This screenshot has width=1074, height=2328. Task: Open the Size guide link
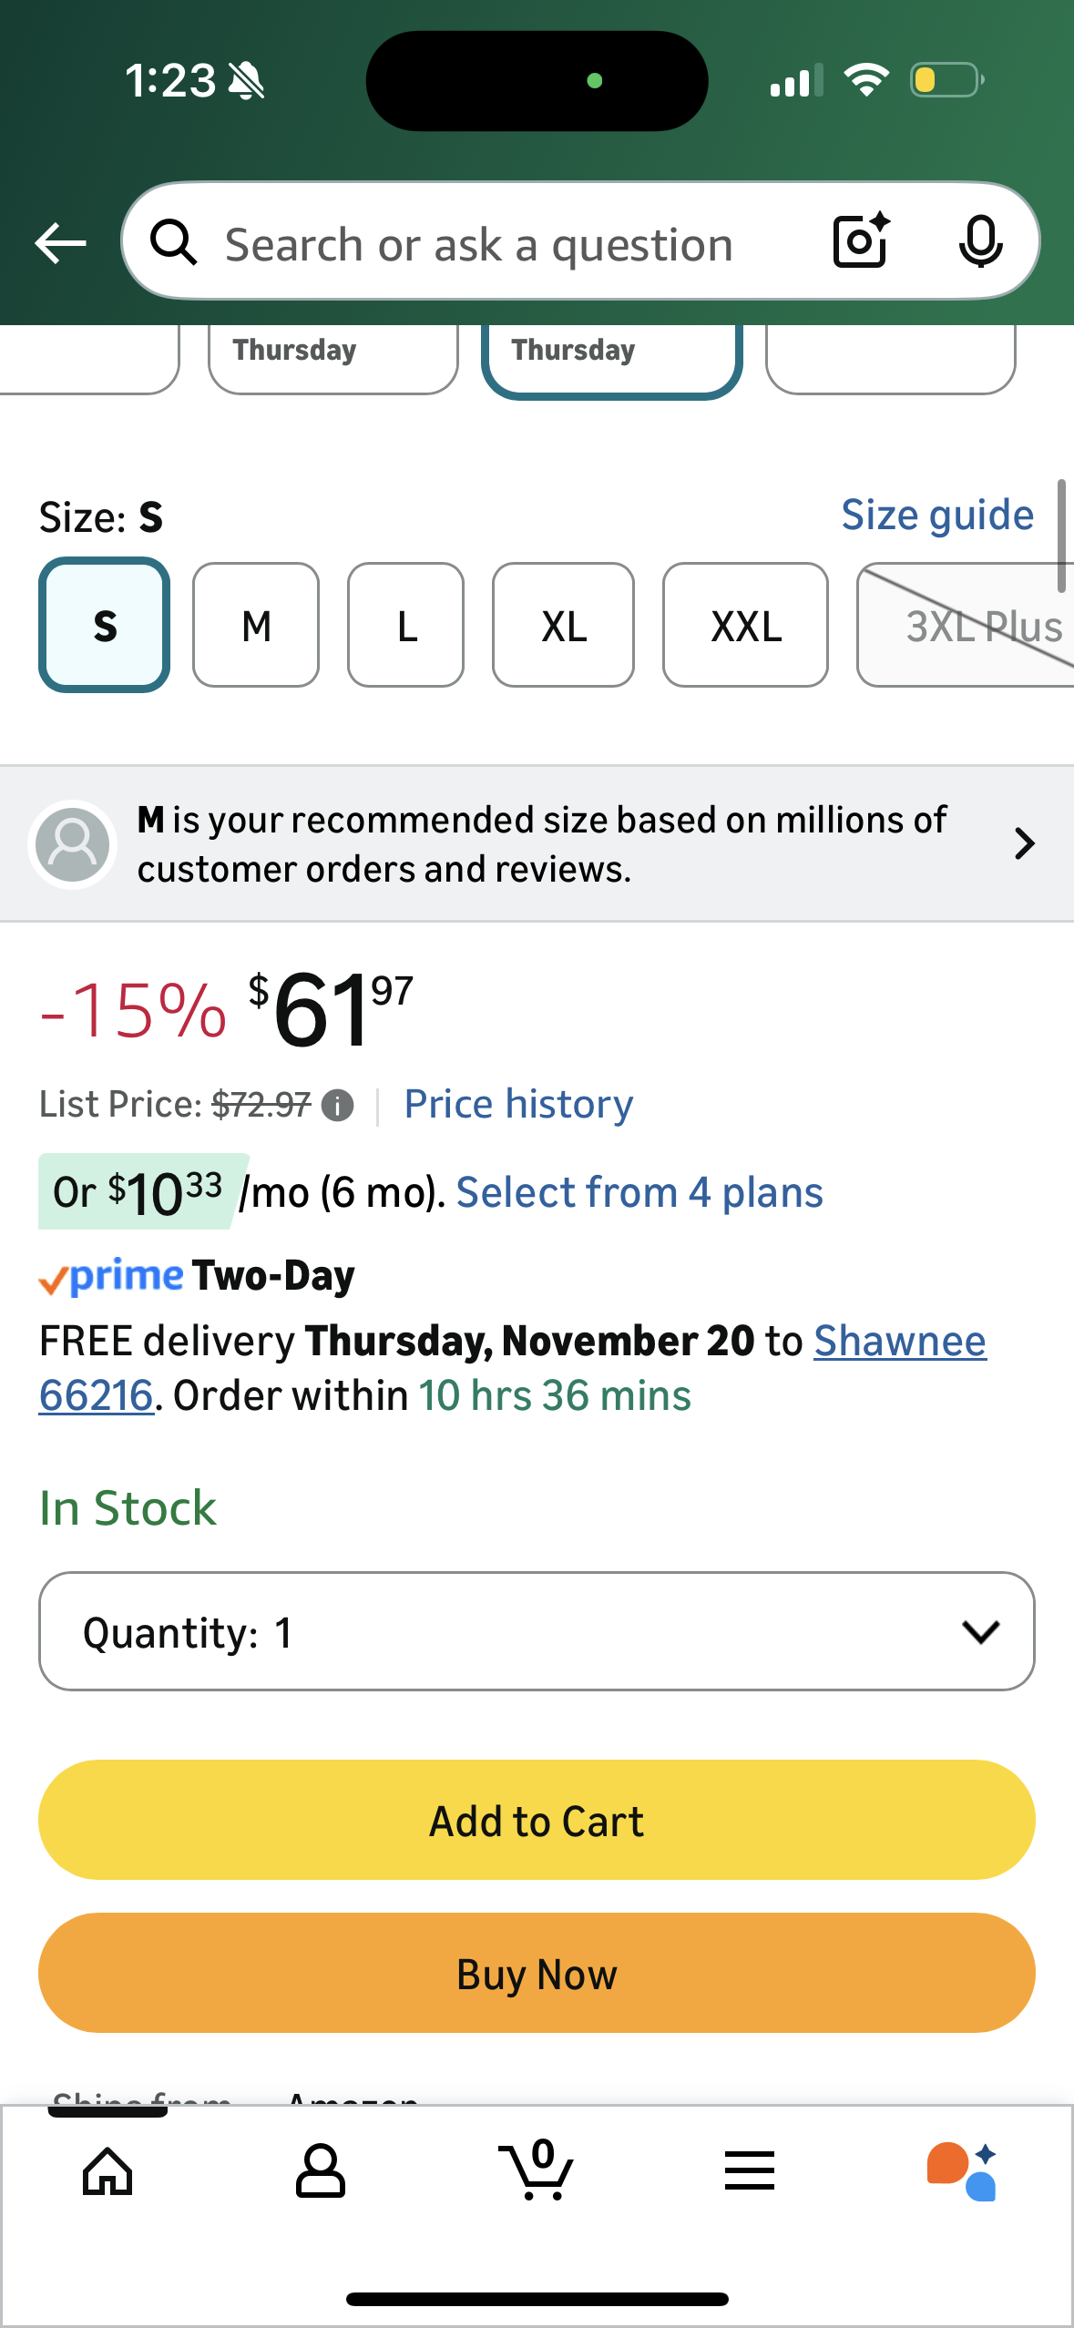(x=937, y=516)
